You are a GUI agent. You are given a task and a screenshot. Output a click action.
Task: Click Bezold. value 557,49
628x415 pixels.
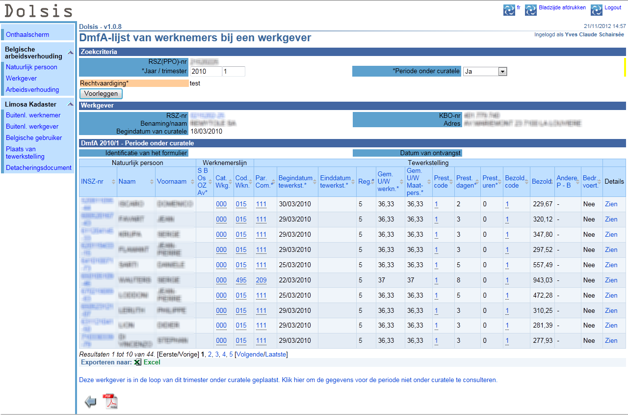pos(542,265)
